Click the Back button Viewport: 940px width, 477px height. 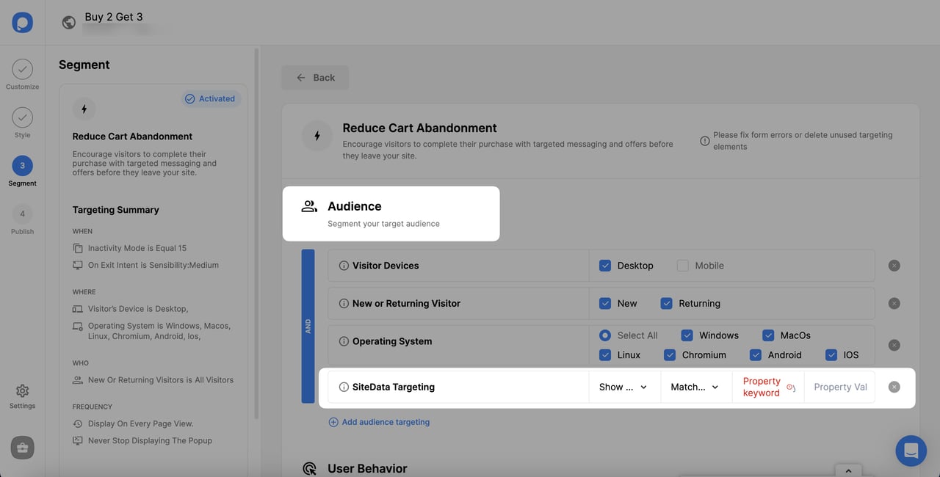tap(315, 78)
